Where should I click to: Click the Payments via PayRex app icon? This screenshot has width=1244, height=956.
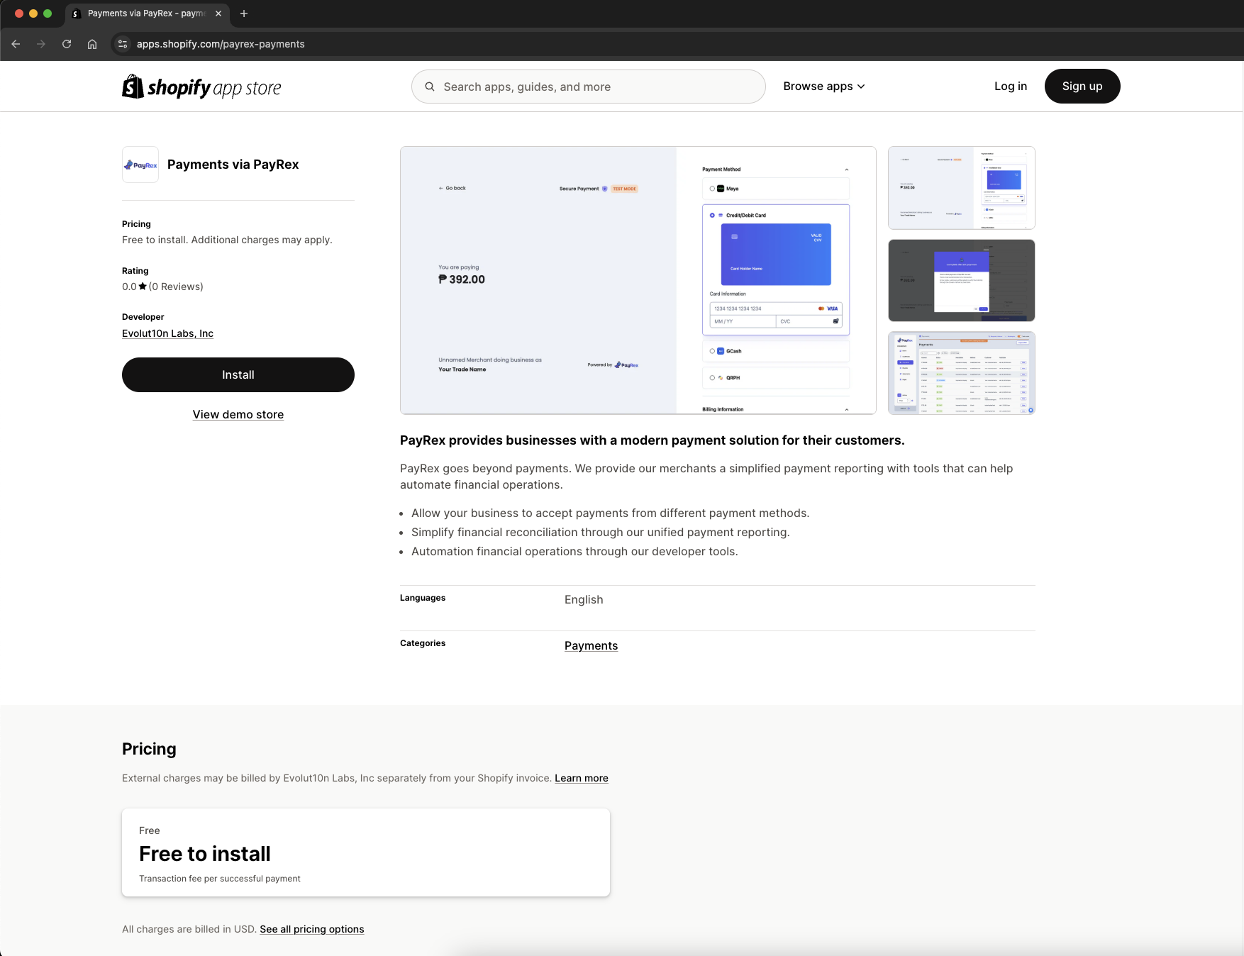(140, 165)
